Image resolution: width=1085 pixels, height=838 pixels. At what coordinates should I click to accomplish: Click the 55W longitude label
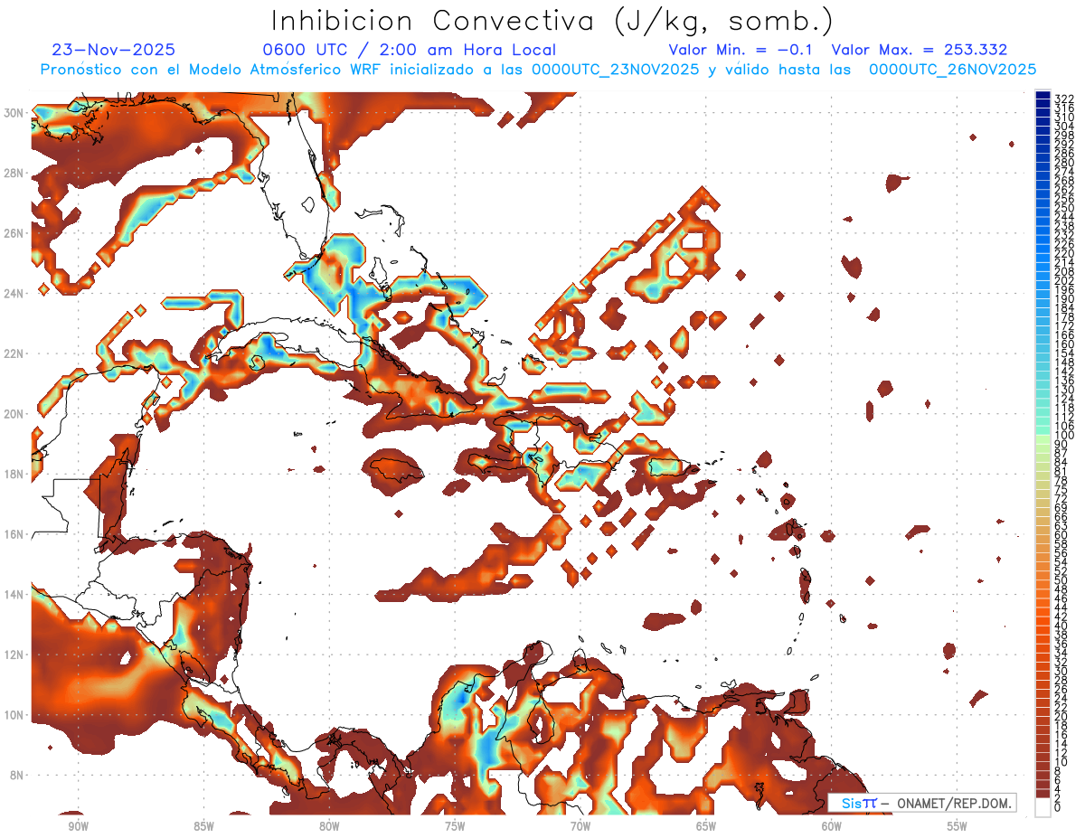(x=958, y=825)
